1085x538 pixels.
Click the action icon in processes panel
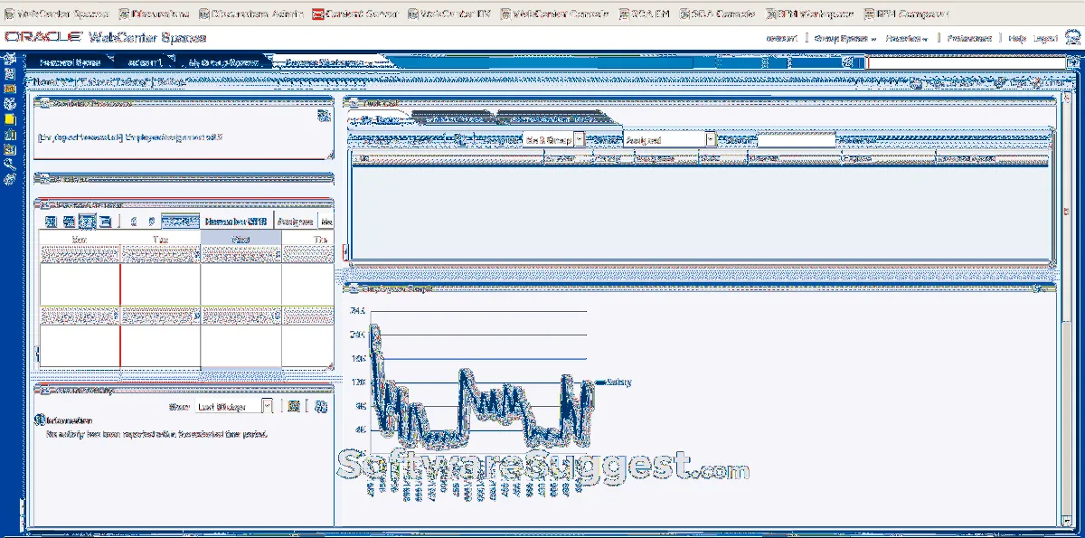(x=323, y=117)
